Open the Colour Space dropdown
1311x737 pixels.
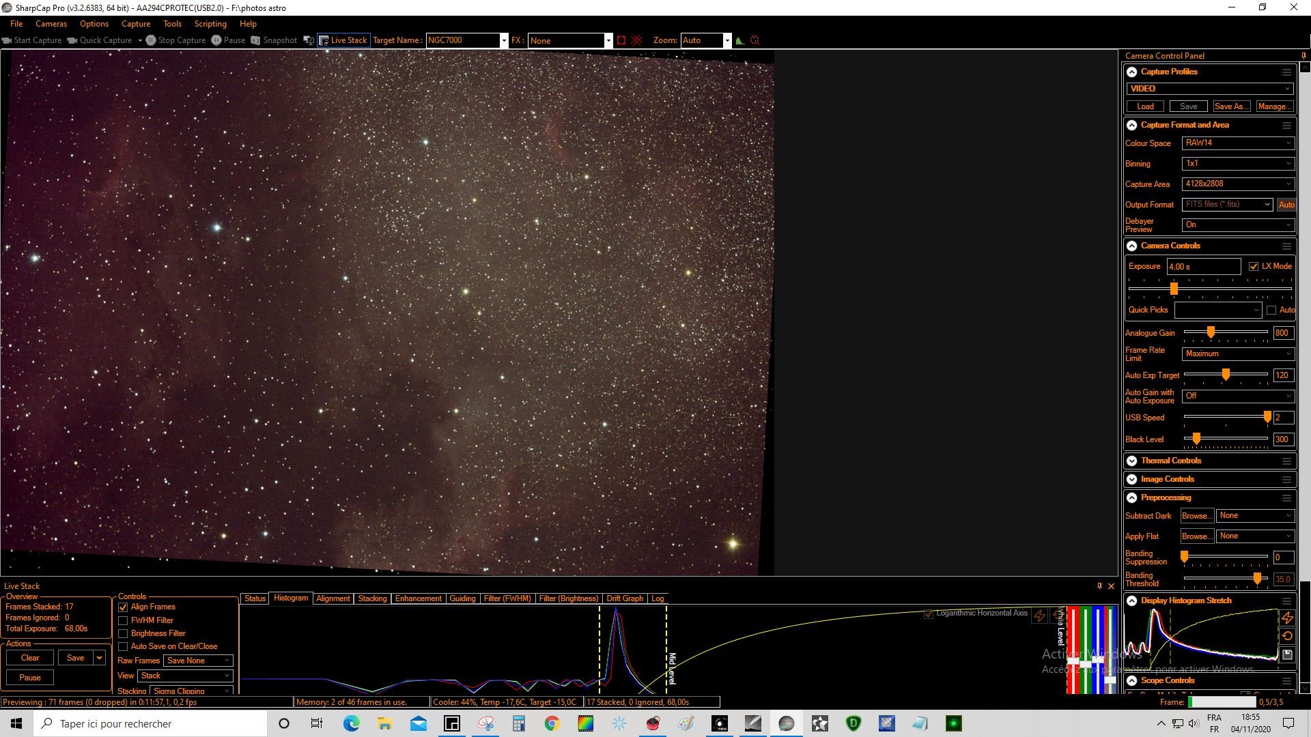click(x=1238, y=143)
